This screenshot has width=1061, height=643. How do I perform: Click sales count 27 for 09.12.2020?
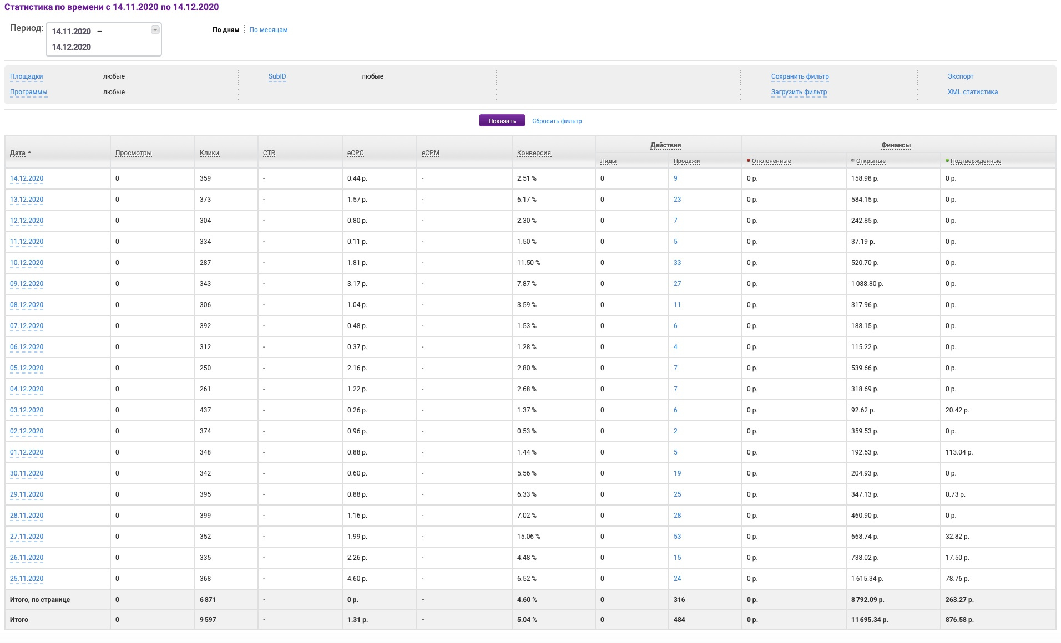[678, 284]
